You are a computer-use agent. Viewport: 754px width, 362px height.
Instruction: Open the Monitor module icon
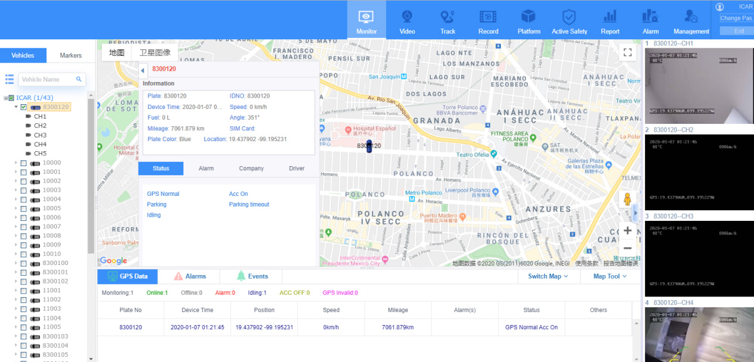click(x=367, y=17)
